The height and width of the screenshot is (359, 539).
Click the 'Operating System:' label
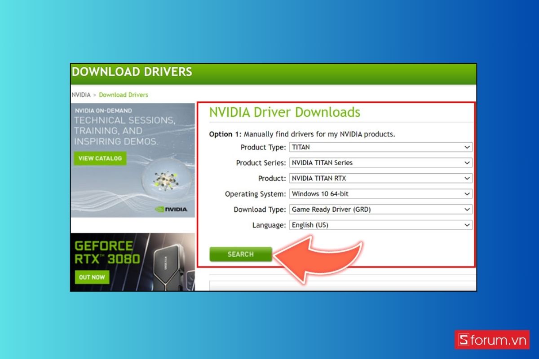(x=256, y=194)
